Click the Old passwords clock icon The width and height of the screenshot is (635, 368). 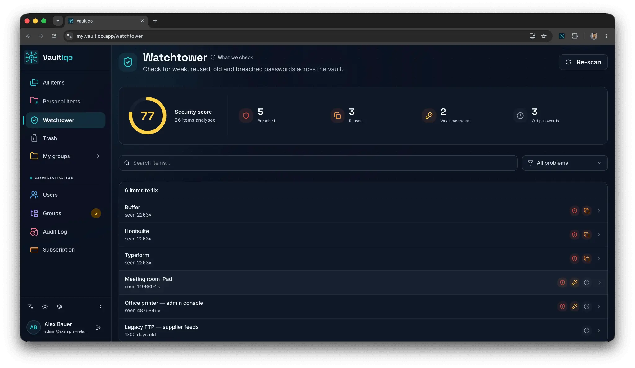(520, 116)
